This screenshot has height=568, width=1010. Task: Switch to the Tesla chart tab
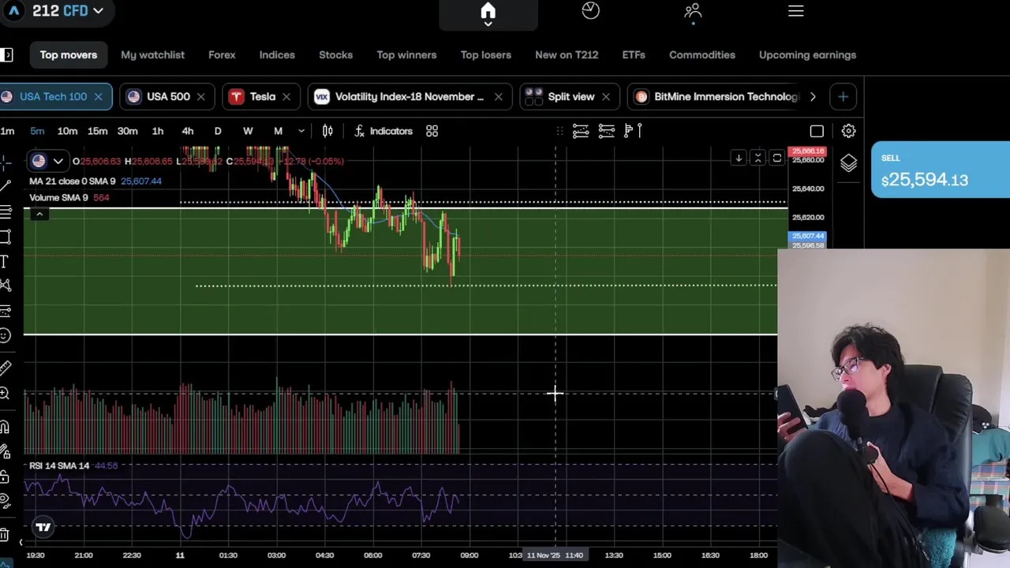(262, 96)
